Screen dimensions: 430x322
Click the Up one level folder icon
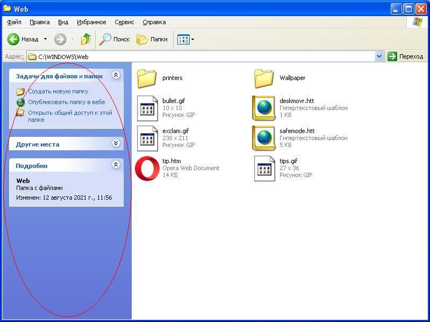(86, 39)
